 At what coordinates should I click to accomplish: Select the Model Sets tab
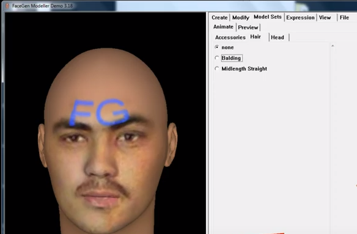point(268,17)
